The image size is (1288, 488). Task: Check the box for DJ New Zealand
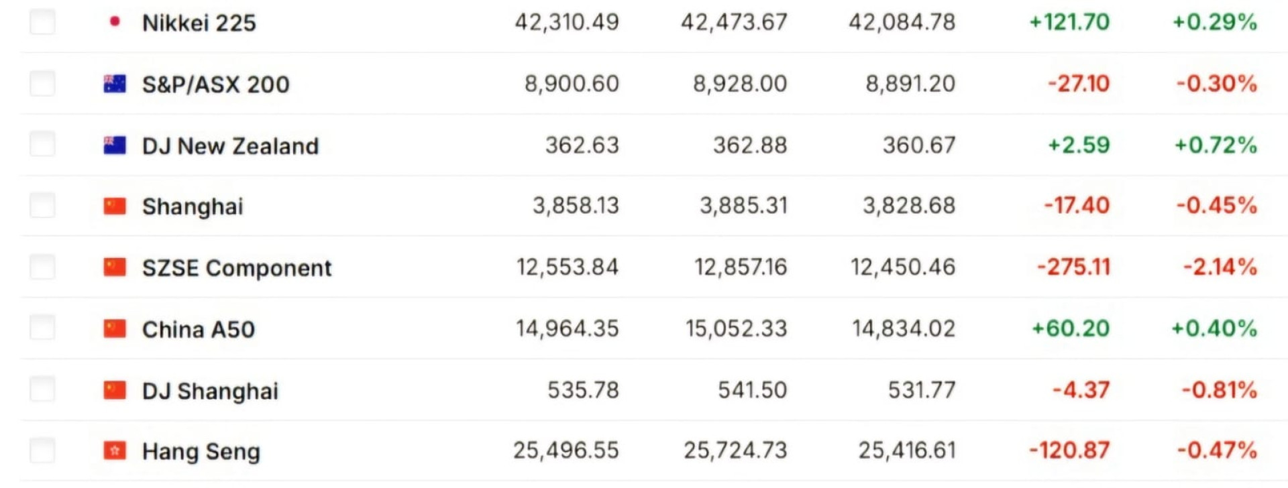coord(42,144)
